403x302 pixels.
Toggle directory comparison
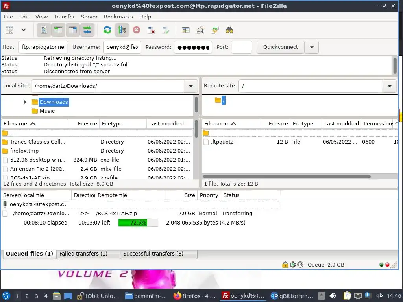coord(200,30)
